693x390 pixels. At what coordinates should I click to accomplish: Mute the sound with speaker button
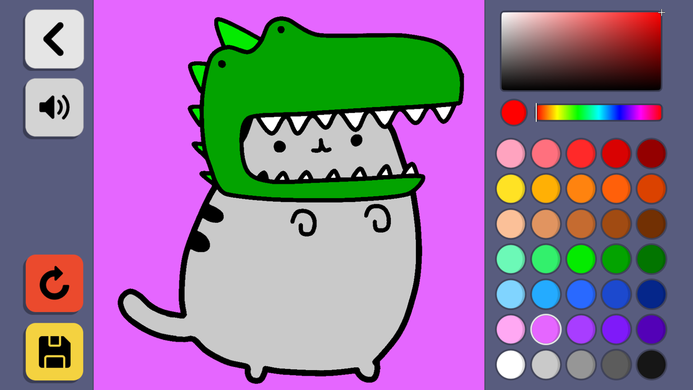[x=54, y=107]
